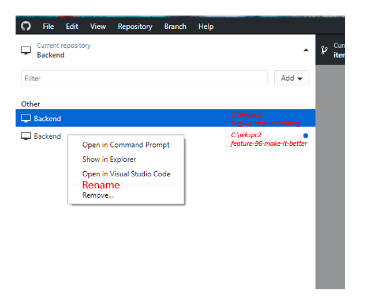This screenshot has width=370, height=306.
Task: Choose Open in Visual Studio Code
Action: pos(126,174)
